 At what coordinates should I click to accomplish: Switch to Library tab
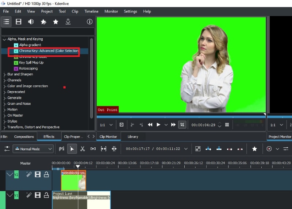pyautogui.click(x=133, y=137)
